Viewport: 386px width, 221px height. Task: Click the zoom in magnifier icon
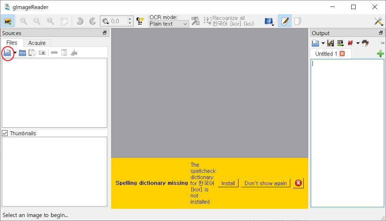[24, 21]
